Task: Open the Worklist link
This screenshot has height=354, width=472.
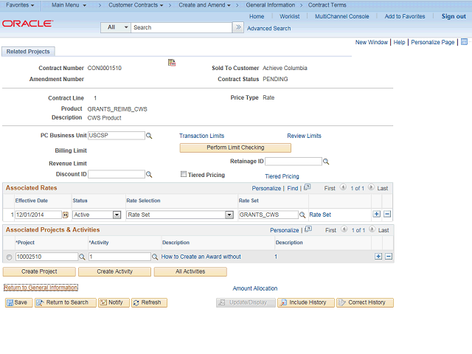Action: (x=290, y=16)
